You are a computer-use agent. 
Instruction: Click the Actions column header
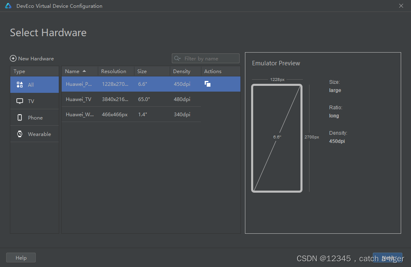point(221,71)
